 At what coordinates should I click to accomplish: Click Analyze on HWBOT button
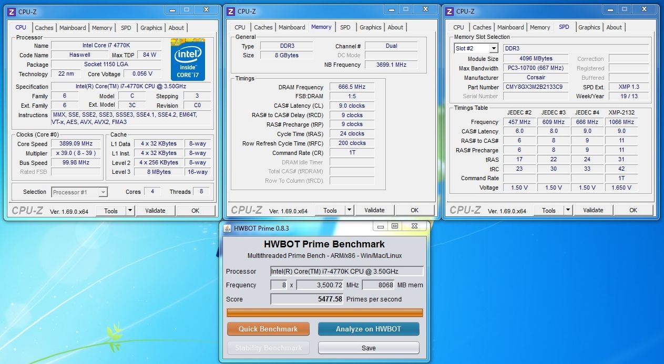pos(369,329)
